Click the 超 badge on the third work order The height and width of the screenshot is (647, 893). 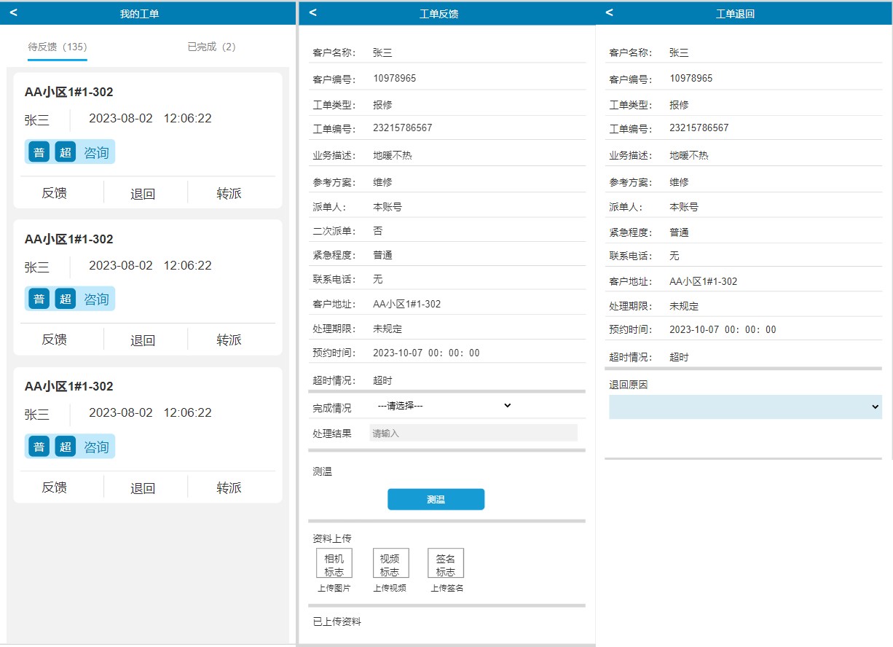tap(66, 447)
